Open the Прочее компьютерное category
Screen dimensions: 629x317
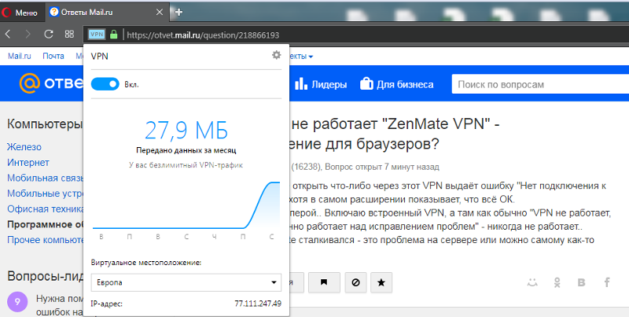point(45,240)
